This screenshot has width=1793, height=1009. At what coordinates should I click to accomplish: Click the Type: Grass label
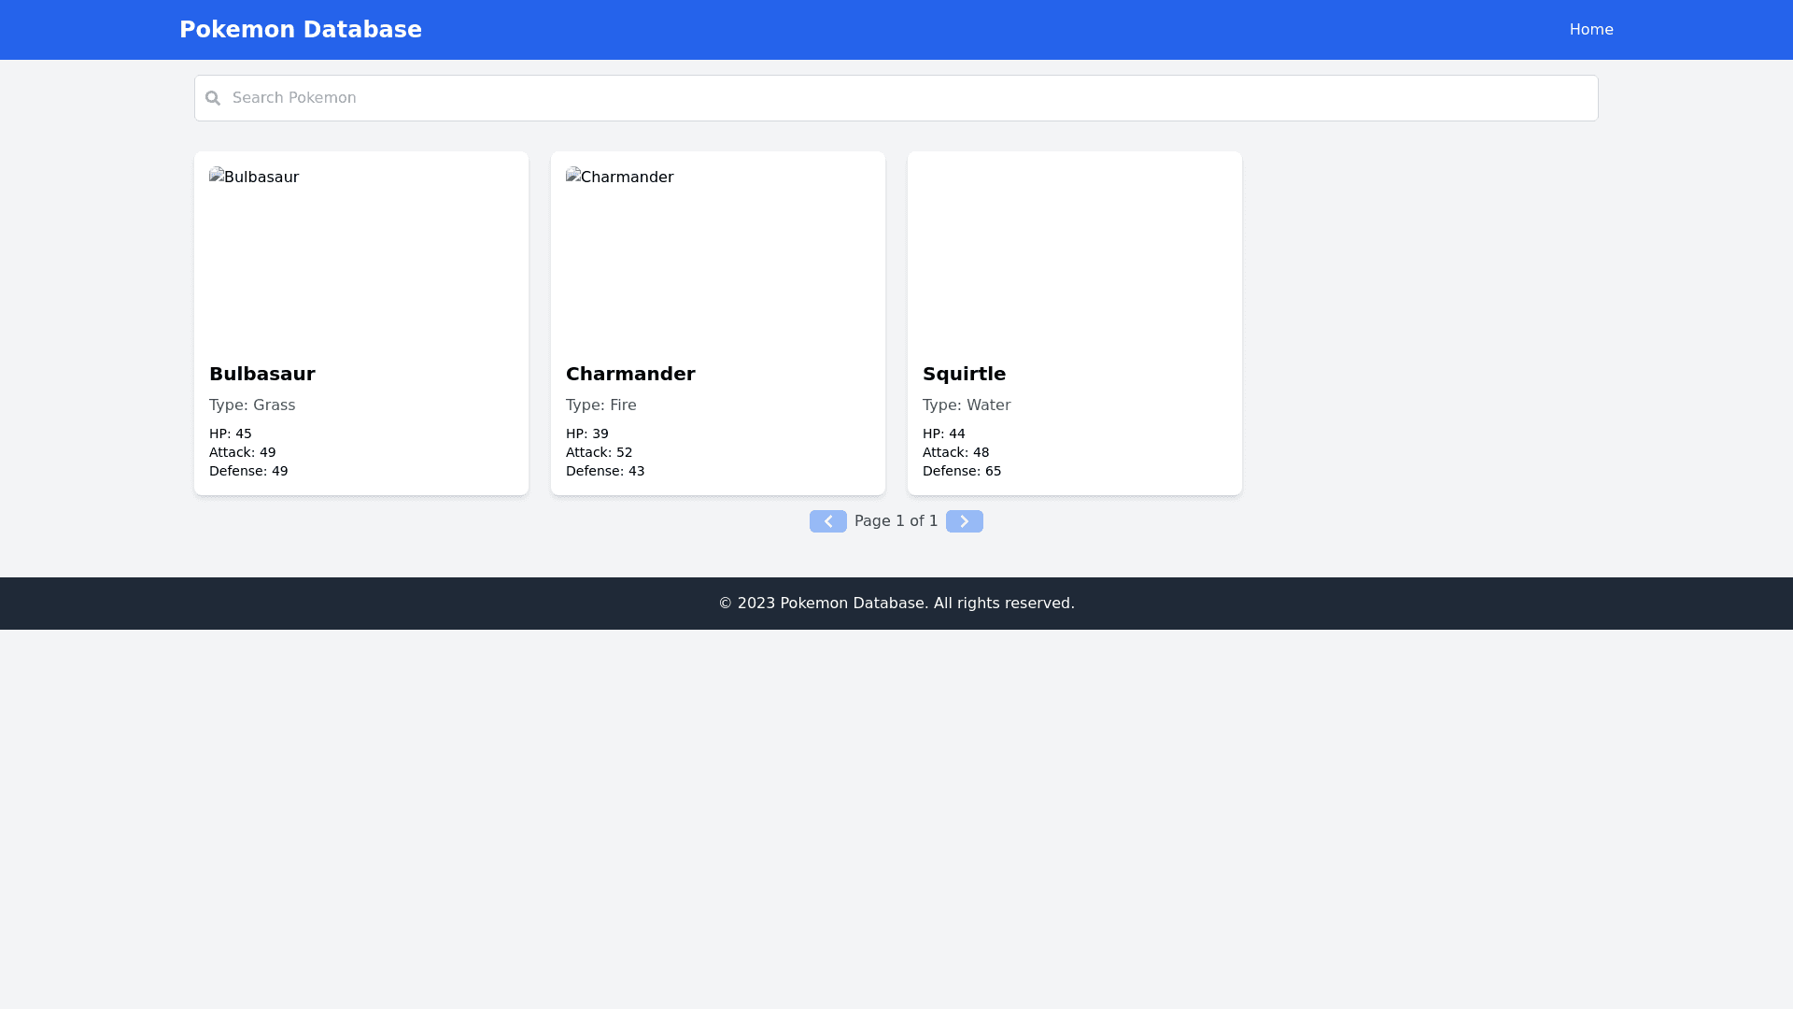tap(252, 405)
